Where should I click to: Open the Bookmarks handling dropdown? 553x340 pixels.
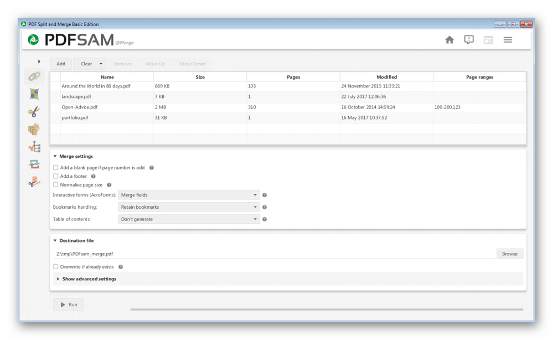[x=189, y=207]
